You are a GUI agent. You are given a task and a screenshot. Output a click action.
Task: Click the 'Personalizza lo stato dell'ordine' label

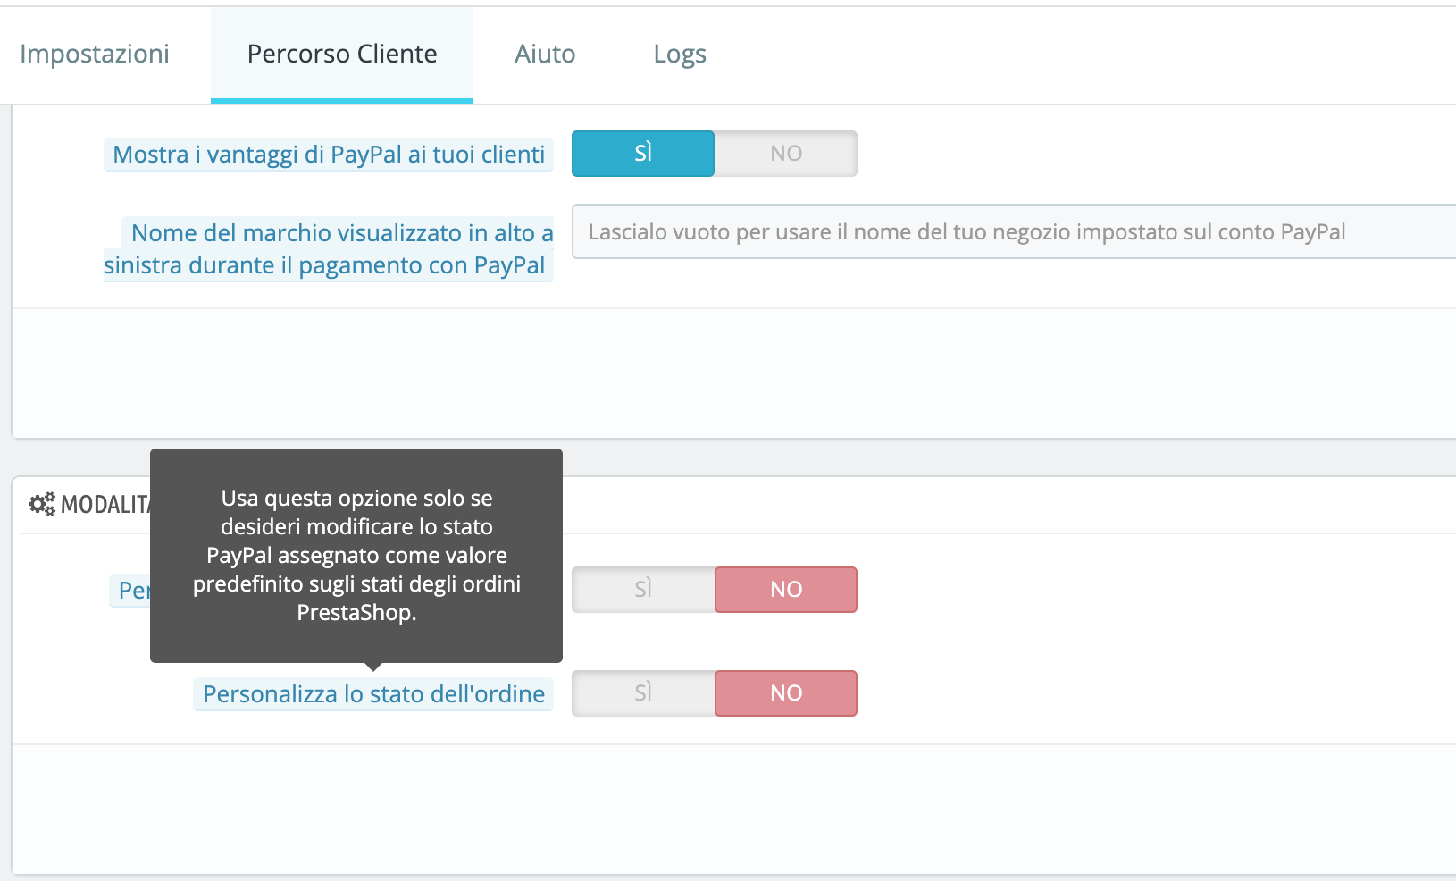pos(373,694)
